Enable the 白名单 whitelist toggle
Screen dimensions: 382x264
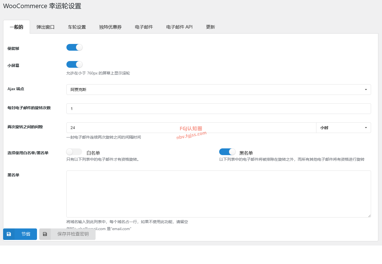point(74,152)
